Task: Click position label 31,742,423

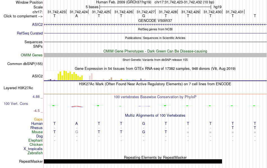Action: (56, 12)
